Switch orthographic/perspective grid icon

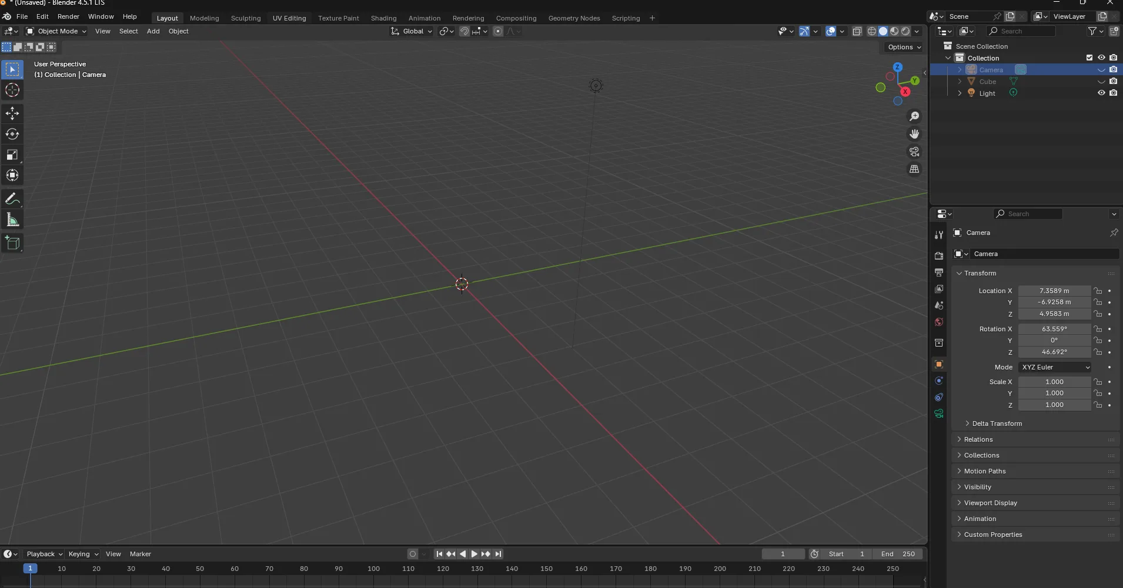click(x=914, y=169)
